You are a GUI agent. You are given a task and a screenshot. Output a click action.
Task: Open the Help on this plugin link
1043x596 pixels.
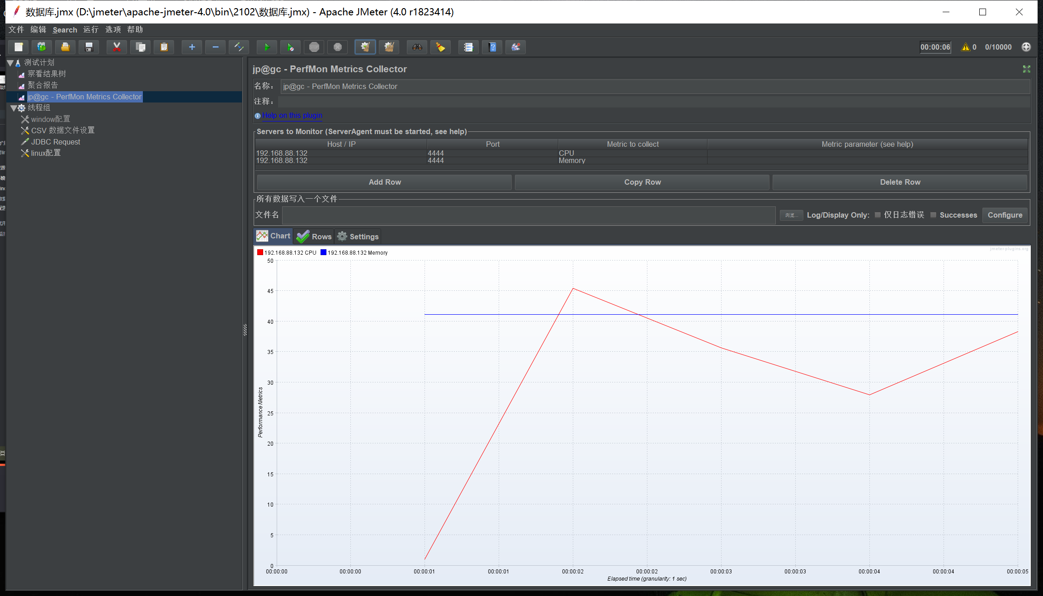coord(292,116)
